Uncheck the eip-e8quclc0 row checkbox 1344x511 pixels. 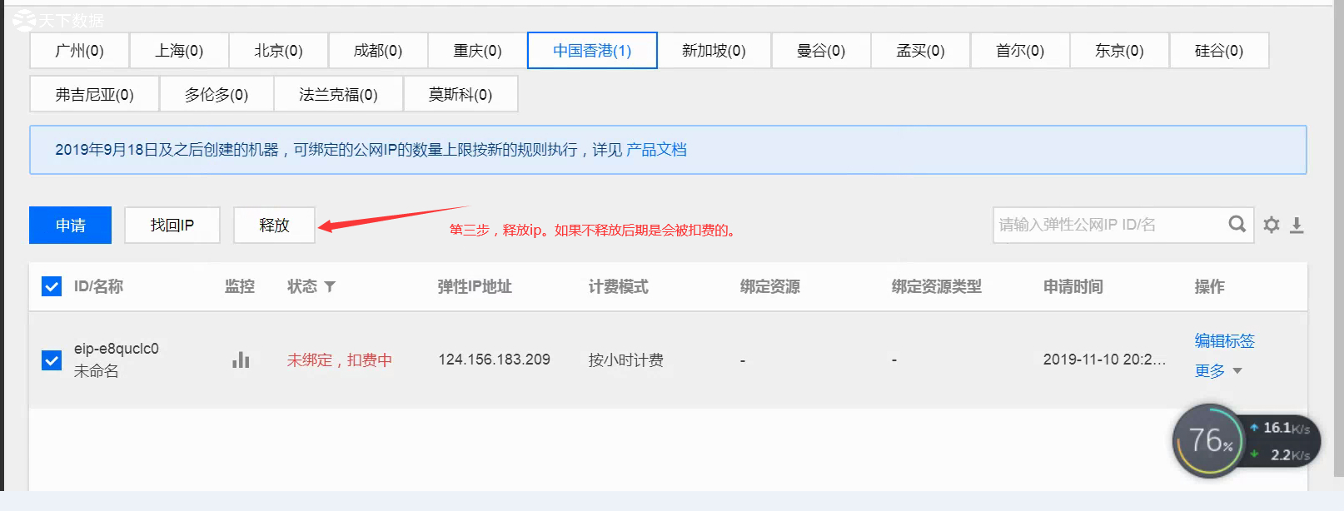pyautogui.click(x=52, y=360)
